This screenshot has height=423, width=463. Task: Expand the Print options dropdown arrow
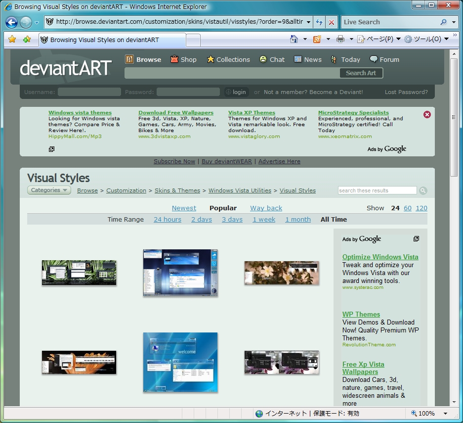coord(351,39)
